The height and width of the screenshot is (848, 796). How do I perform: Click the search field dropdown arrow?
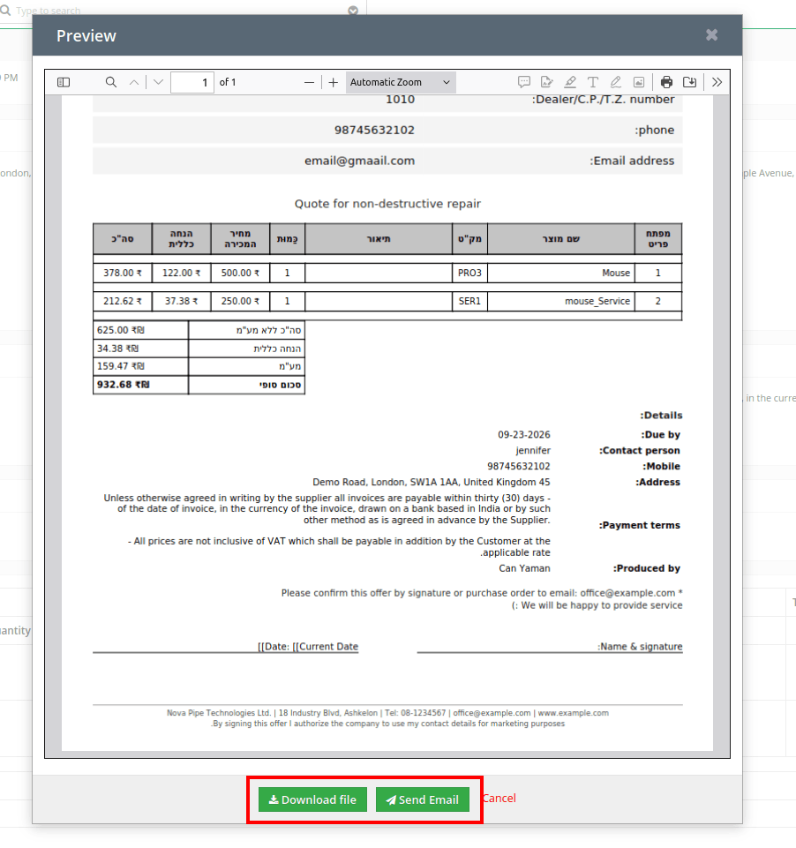(353, 11)
